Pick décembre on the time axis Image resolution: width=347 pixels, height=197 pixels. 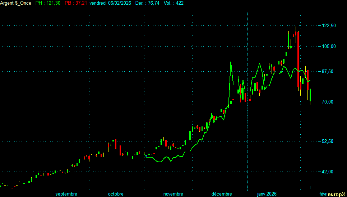click(x=222, y=194)
